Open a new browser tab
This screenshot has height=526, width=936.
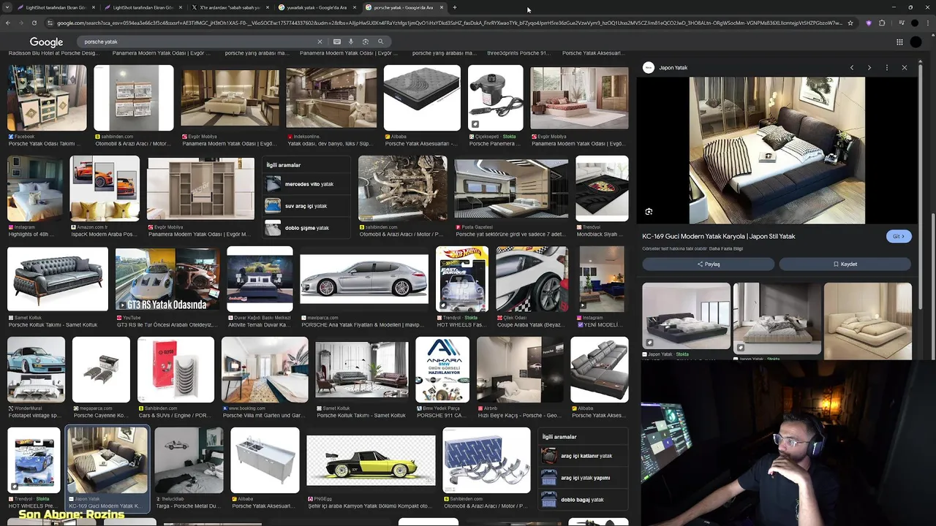tap(454, 7)
